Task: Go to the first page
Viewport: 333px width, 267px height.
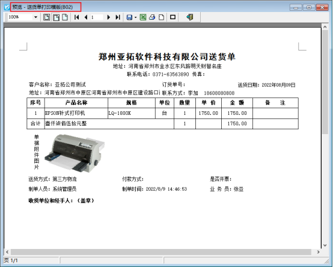Action: (x=77, y=17)
